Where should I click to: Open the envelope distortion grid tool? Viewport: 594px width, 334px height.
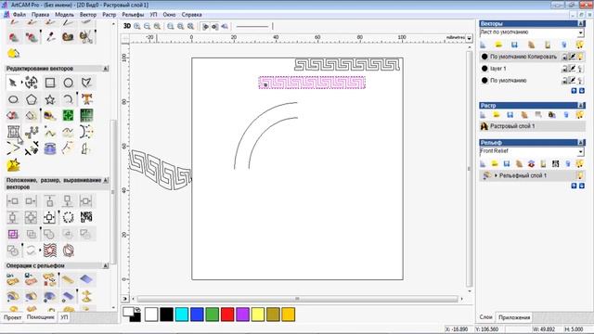pyautogui.click(x=13, y=132)
